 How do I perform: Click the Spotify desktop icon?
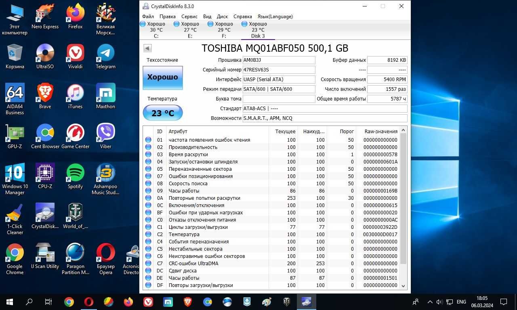[75, 176]
